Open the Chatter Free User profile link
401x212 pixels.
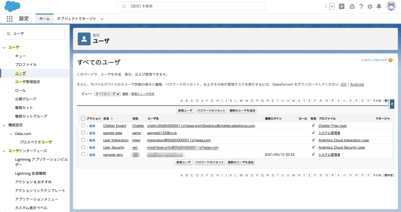pyautogui.click(x=332, y=126)
